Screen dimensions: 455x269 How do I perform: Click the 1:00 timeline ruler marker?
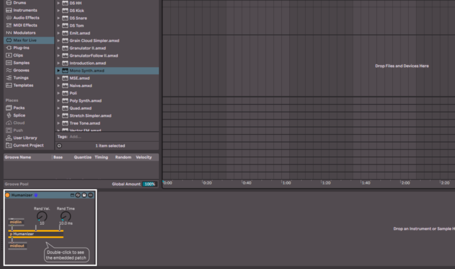tap(286, 183)
